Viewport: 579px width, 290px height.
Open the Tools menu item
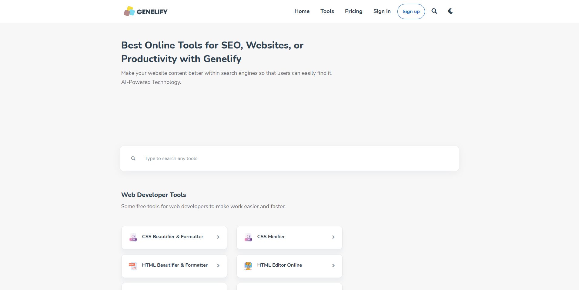coord(327,11)
